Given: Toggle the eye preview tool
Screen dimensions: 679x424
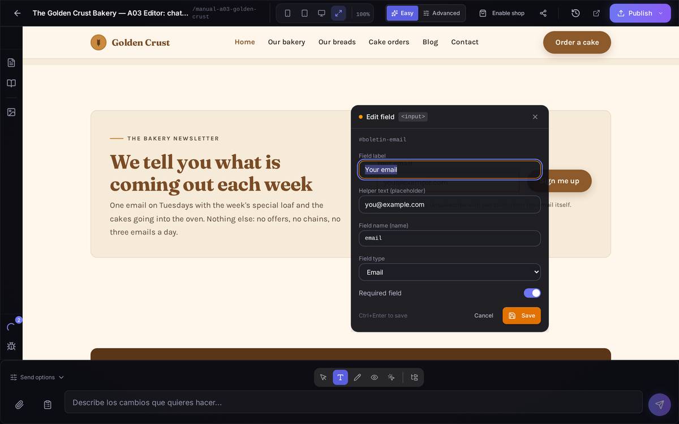Looking at the screenshot, I should coord(374,377).
